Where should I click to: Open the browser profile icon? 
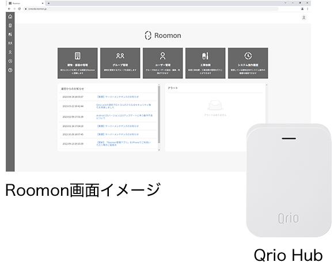click(302, 9)
